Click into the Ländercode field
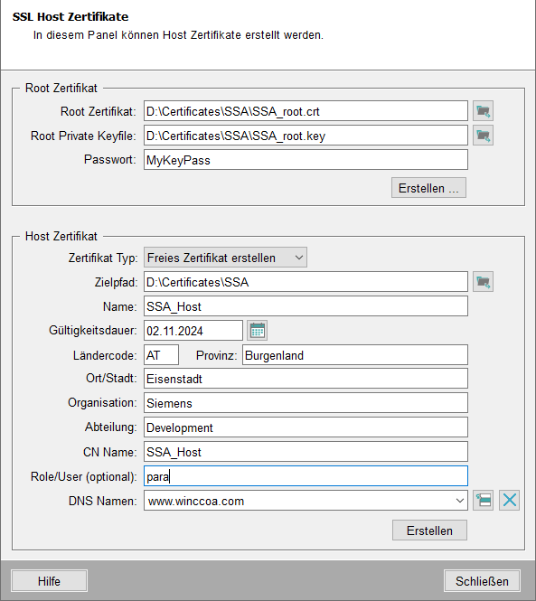The image size is (536, 601). [x=161, y=355]
